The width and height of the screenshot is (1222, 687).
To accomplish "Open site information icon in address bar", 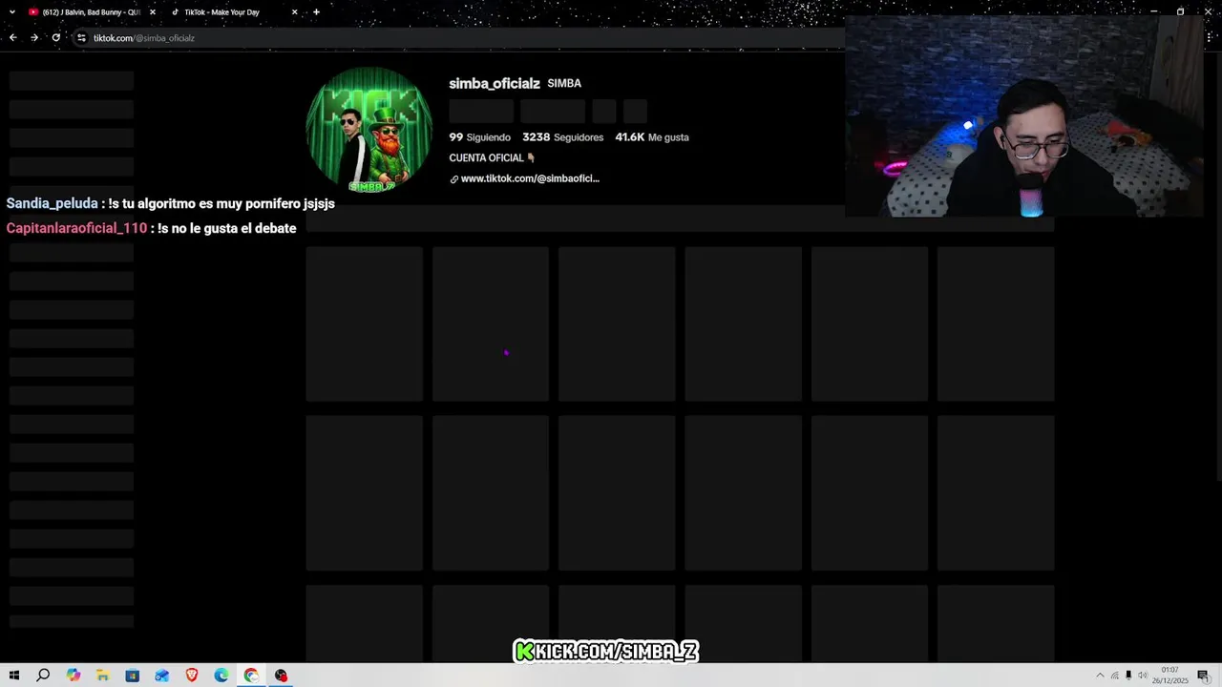I will pyautogui.click(x=81, y=38).
